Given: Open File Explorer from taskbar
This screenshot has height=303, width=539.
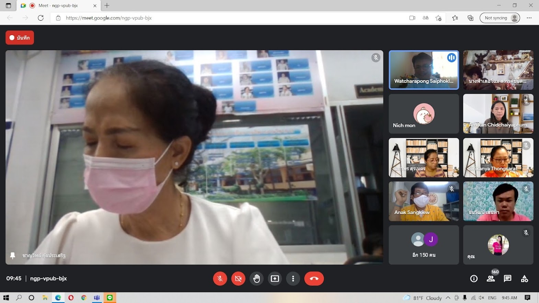Looking at the screenshot, I should [x=45, y=298].
